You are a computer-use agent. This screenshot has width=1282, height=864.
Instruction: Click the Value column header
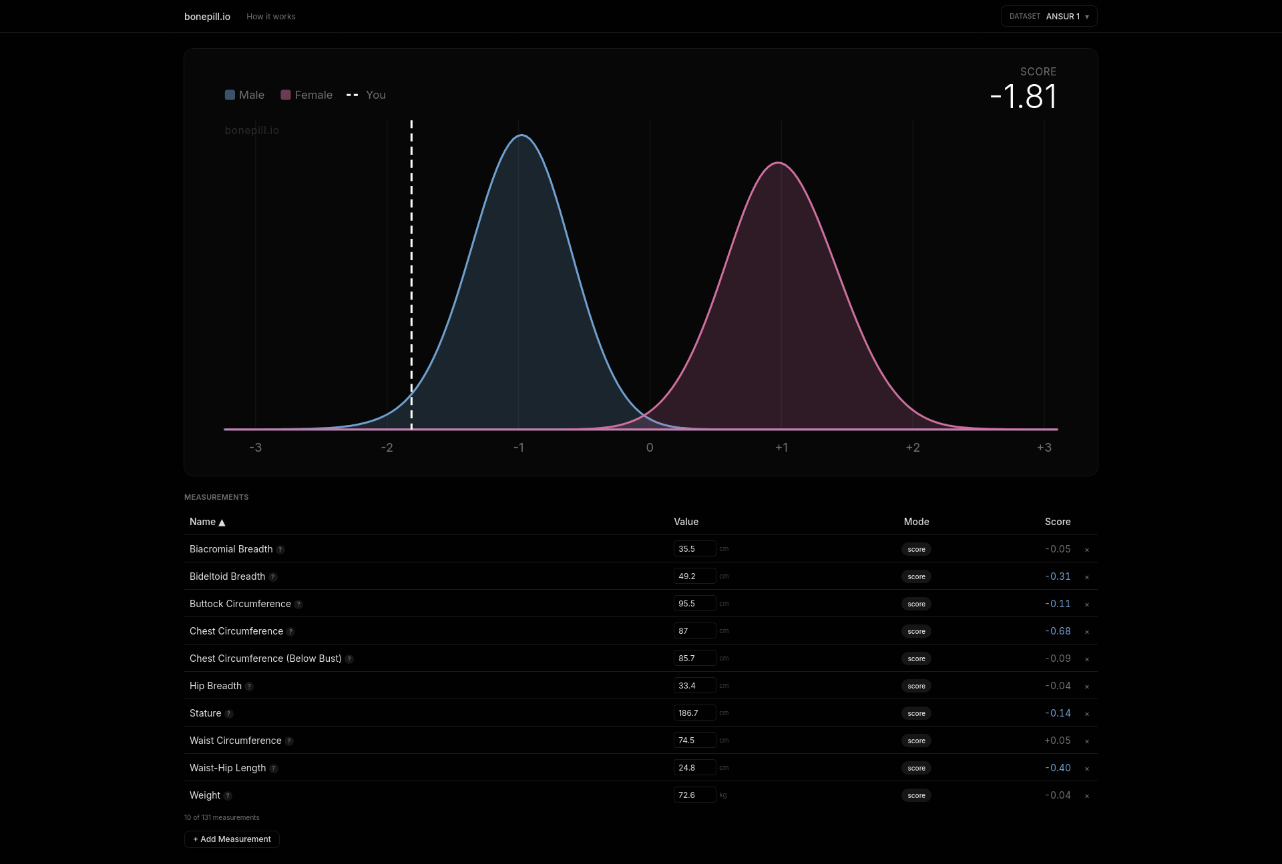pyautogui.click(x=686, y=522)
